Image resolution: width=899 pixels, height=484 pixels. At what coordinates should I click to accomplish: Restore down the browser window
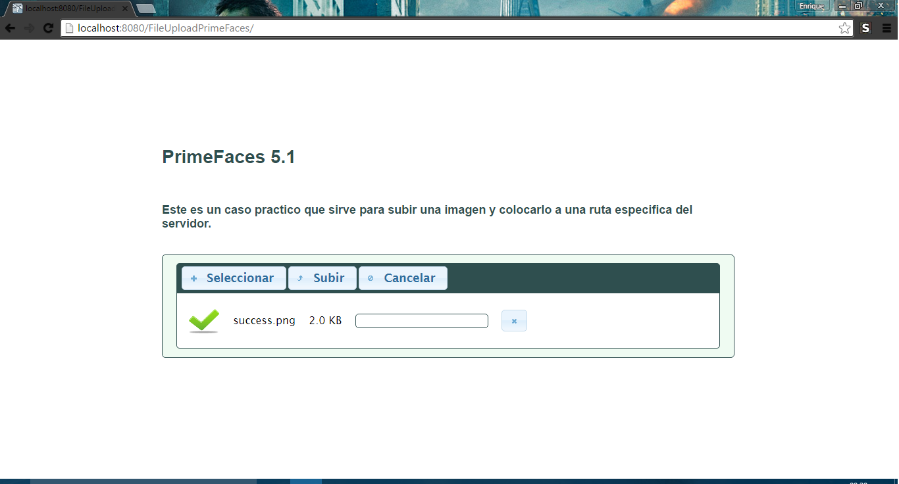click(x=858, y=6)
